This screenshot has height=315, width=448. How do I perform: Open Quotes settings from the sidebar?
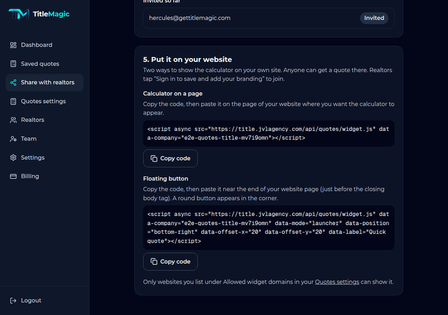44,101
